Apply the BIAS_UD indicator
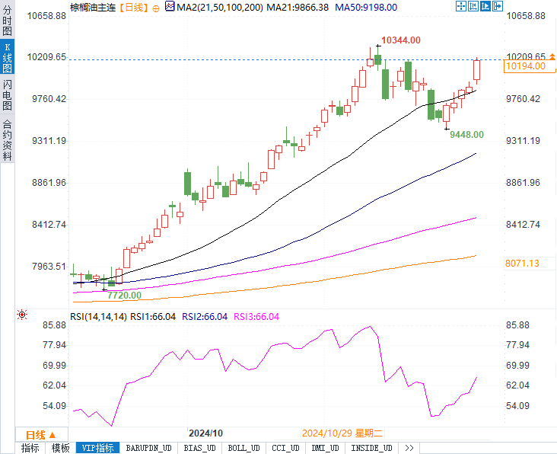The image size is (557, 454). [x=199, y=448]
